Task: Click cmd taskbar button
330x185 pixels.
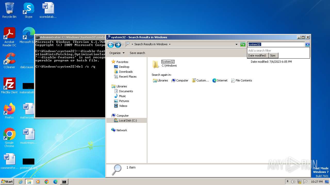Action: 64,182
